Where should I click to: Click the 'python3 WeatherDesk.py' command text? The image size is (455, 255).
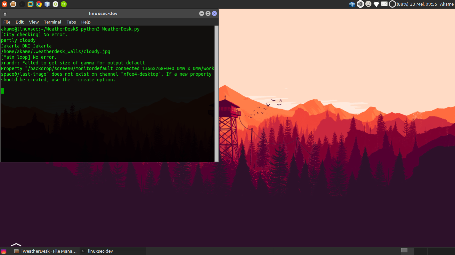[110, 29]
